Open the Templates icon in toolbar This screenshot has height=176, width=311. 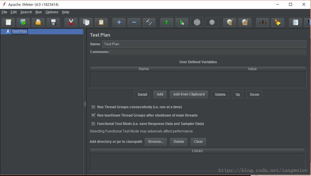23,22
